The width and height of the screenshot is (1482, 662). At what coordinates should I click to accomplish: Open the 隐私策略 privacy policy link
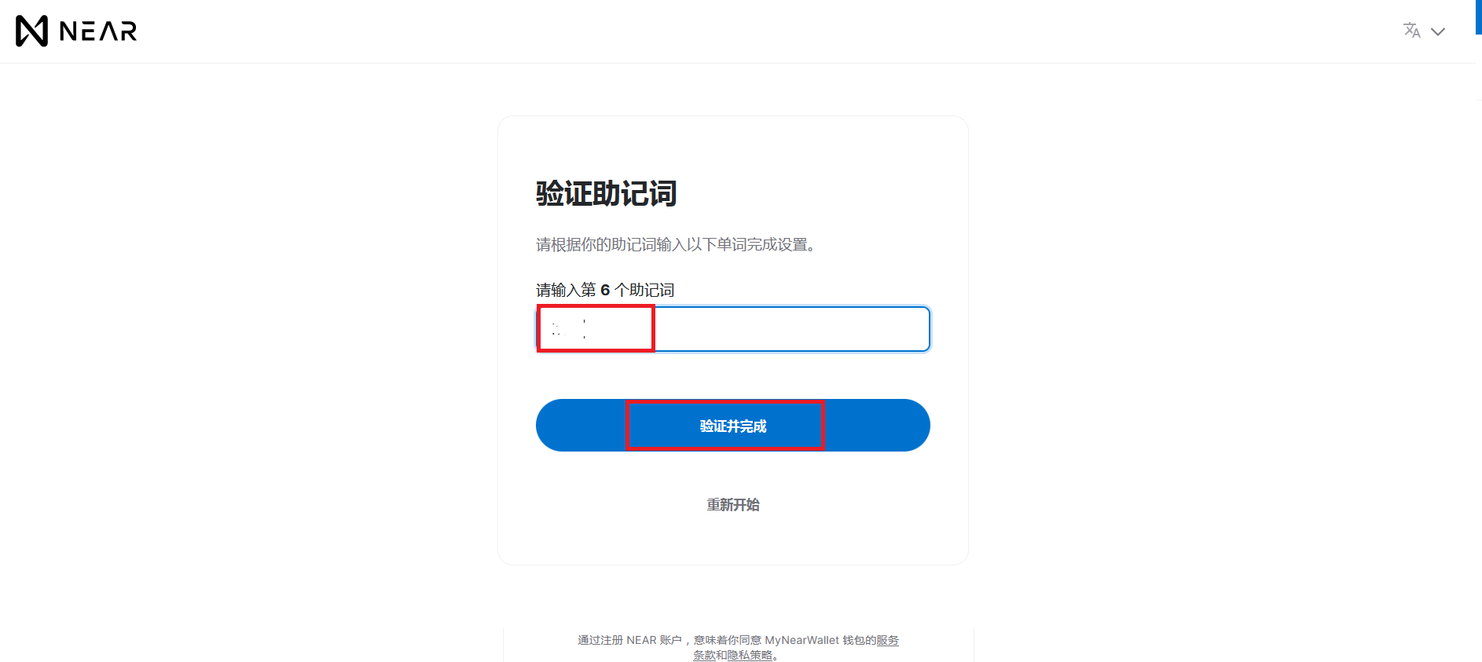[x=750, y=655]
